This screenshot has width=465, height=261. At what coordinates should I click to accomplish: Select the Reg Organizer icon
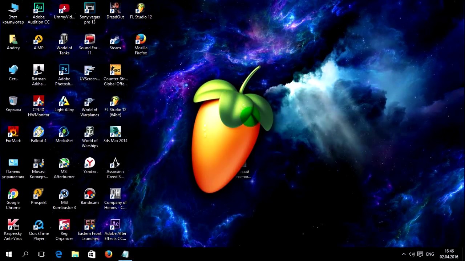tap(64, 230)
